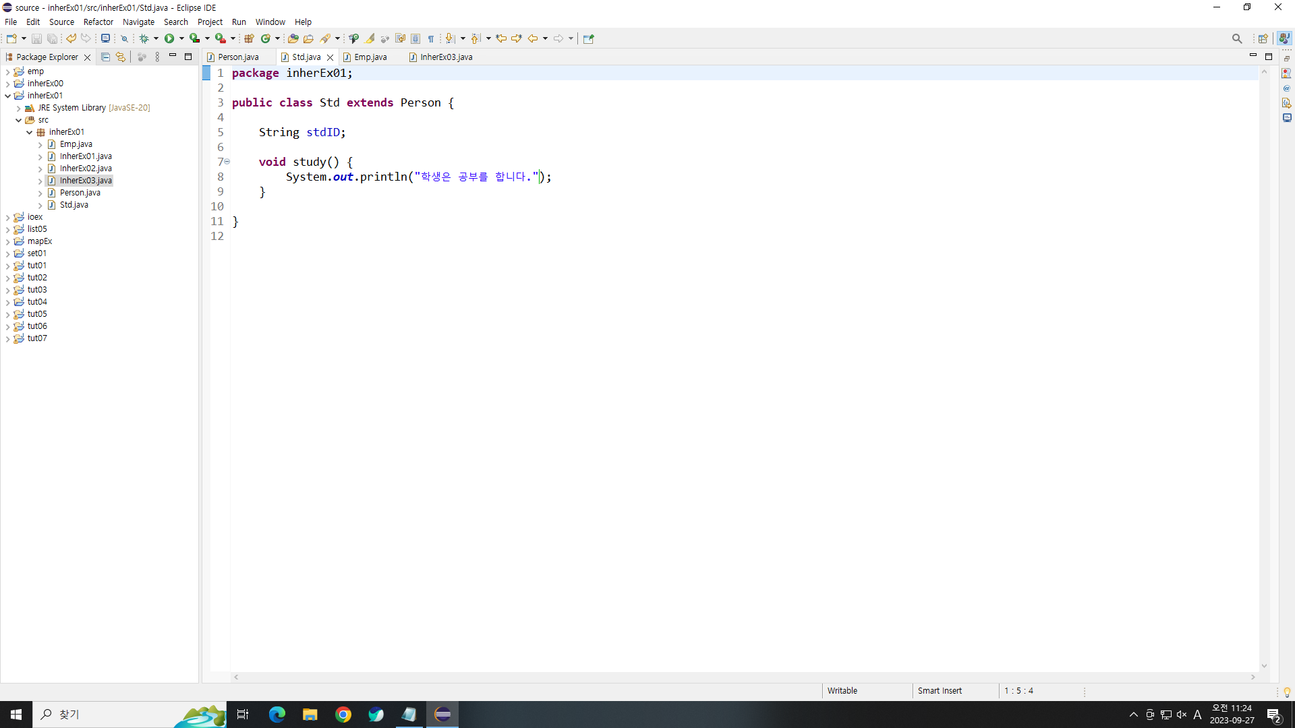The width and height of the screenshot is (1295, 728).
Task: Click the New Java Package toolbar icon
Action: pos(249,38)
